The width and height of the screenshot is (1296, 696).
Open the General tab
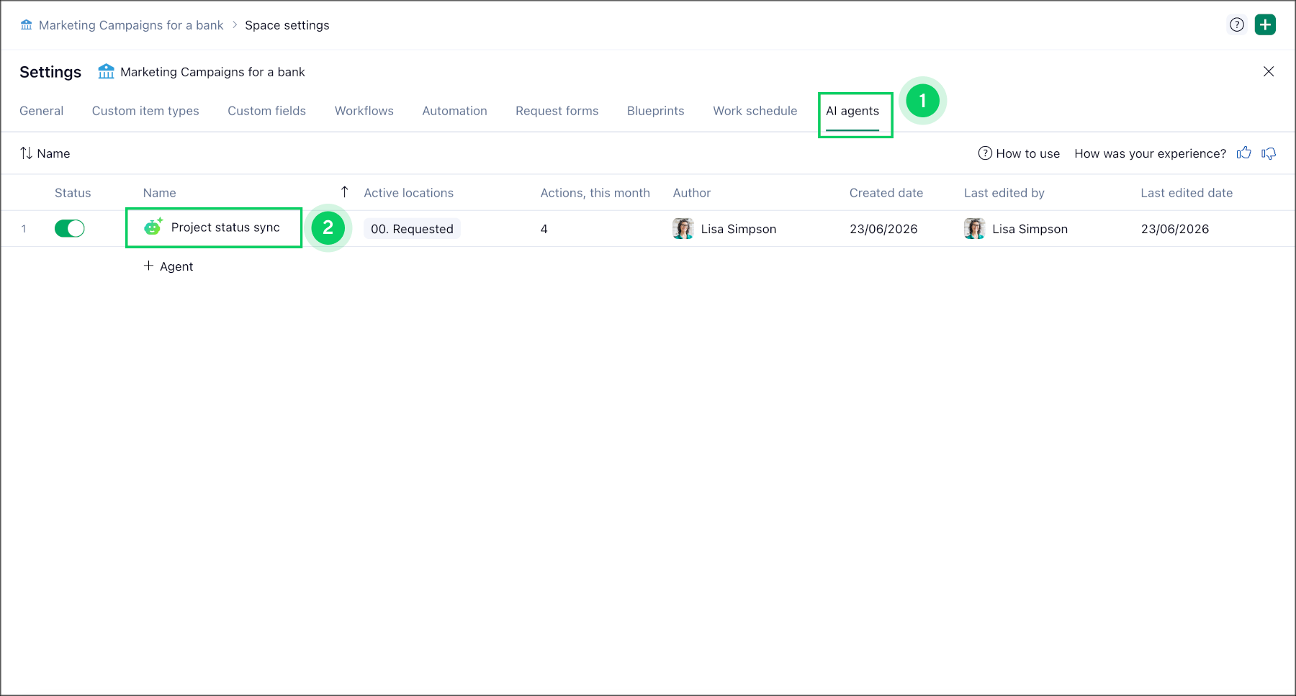click(42, 111)
